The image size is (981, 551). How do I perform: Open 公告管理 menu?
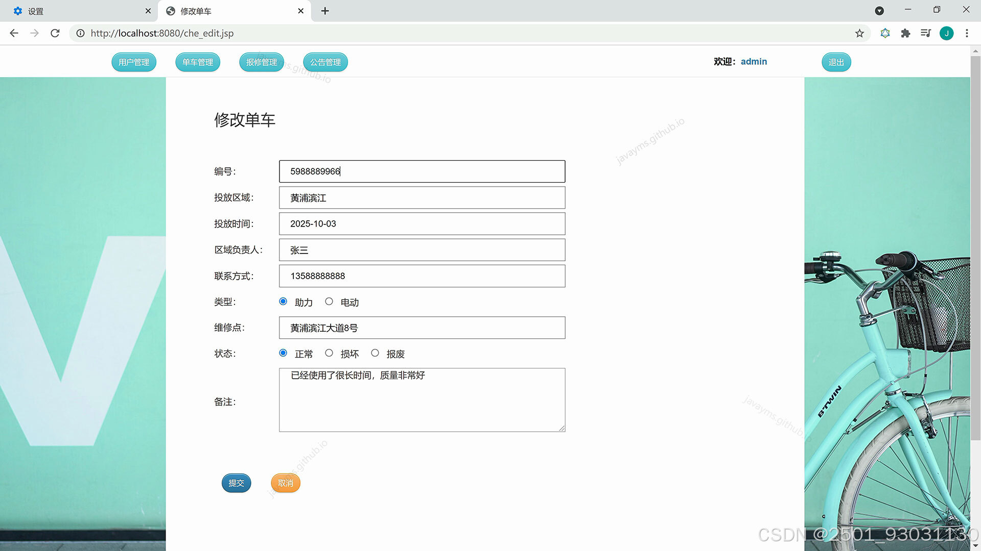point(325,62)
